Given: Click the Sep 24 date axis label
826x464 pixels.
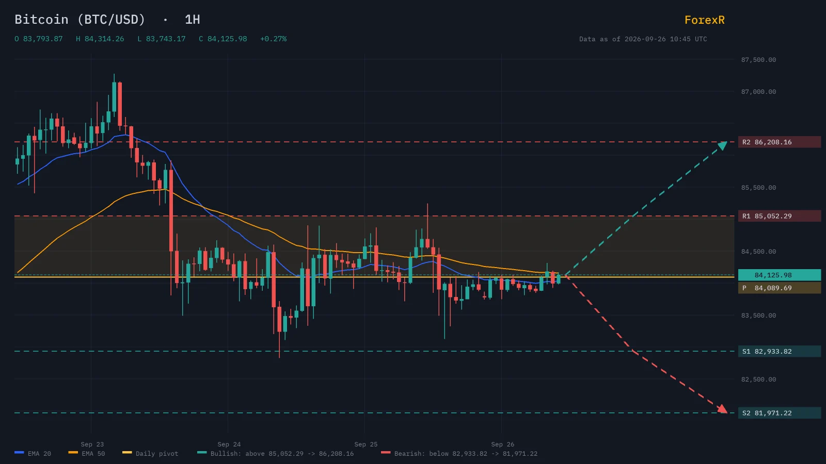Looking at the screenshot, I should [x=229, y=444].
